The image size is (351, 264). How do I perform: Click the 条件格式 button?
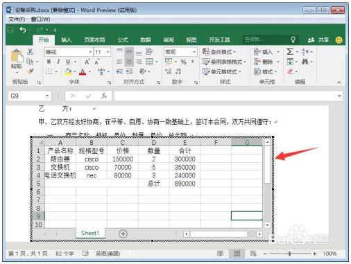[219, 52]
